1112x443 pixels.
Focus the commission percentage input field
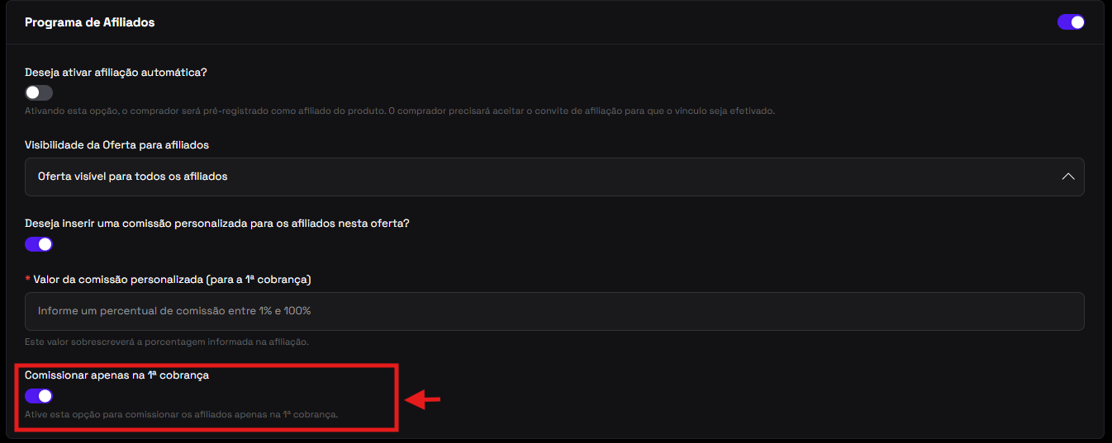pyautogui.click(x=554, y=311)
